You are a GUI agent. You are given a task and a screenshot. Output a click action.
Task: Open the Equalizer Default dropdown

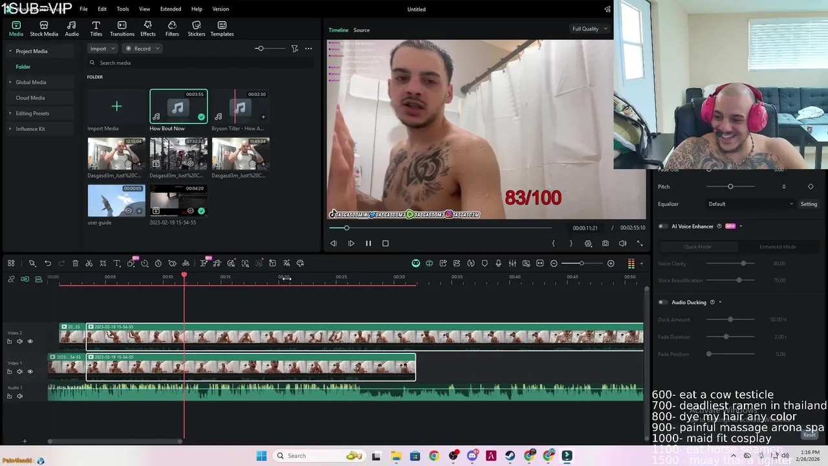pos(750,204)
